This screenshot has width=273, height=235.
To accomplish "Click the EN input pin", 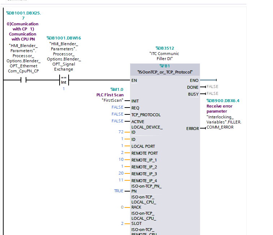I will tap(134, 80).
